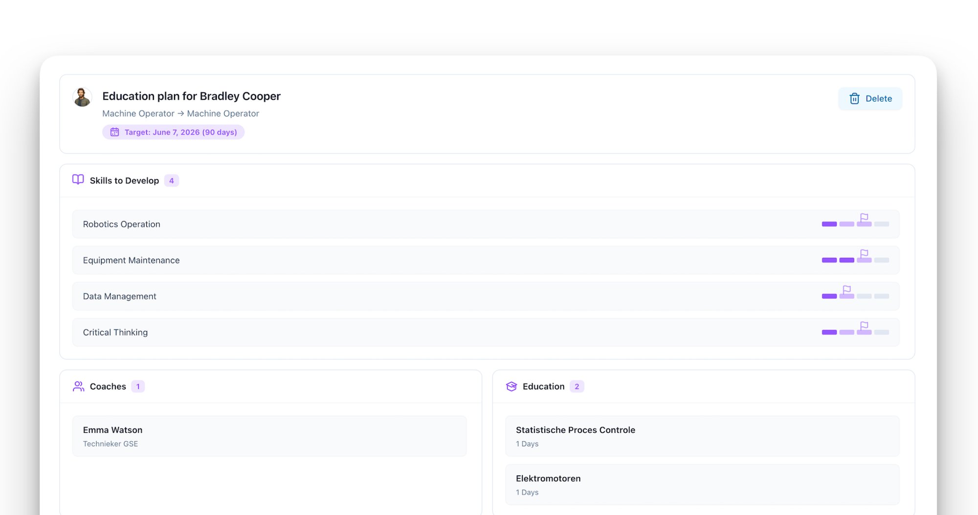Select the Equipment Maintenance skill row
The width and height of the screenshot is (978, 515).
(440, 260)
